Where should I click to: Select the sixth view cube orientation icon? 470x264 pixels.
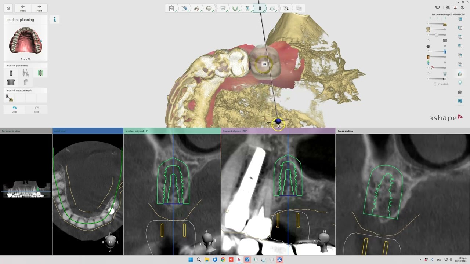coord(460,65)
